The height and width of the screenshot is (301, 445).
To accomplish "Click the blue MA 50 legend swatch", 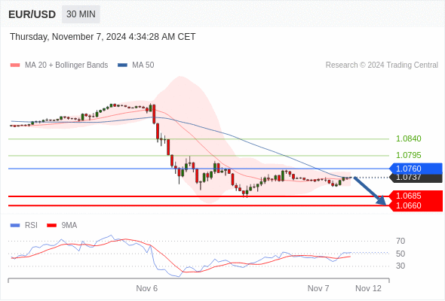I will pyautogui.click(x=123, y=65).
